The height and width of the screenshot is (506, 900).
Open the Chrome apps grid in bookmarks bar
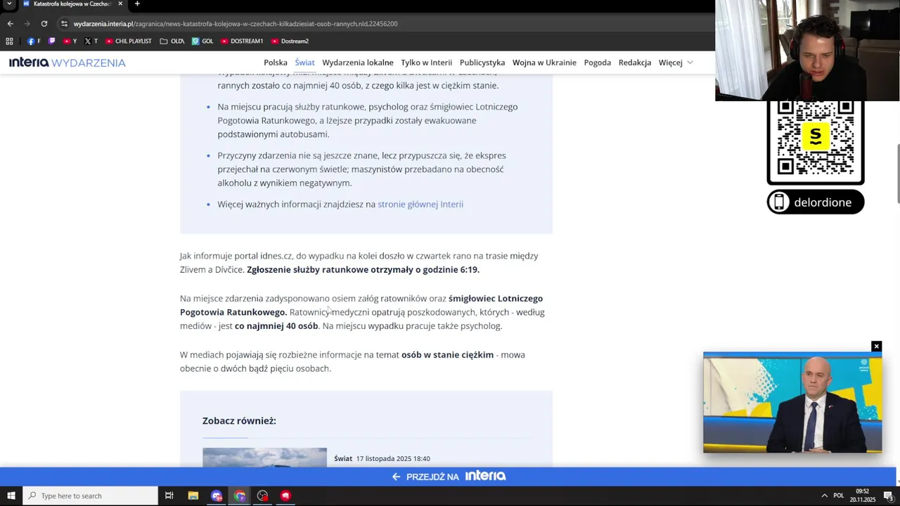[x=9, y=41]
